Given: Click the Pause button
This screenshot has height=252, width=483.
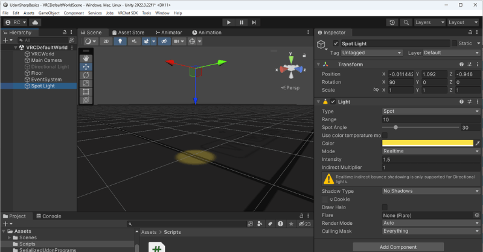Looking at the screenshot, I should click(x=241, y=22).
